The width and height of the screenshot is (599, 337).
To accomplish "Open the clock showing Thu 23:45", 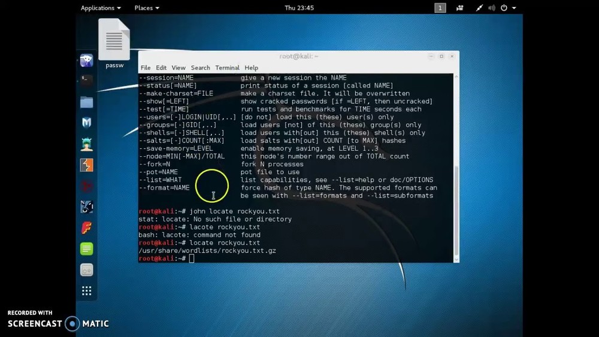I will [299, 8].
